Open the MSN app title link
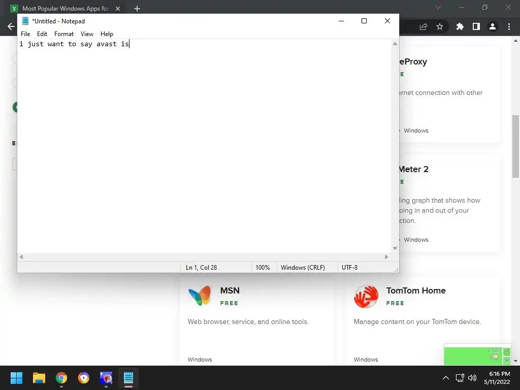 click(230, 290)
